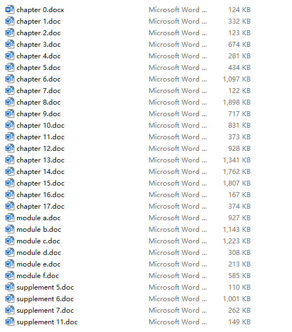The image size is (292, 332).
Task: Select the file supplement 7.doc
Action: 45,311
